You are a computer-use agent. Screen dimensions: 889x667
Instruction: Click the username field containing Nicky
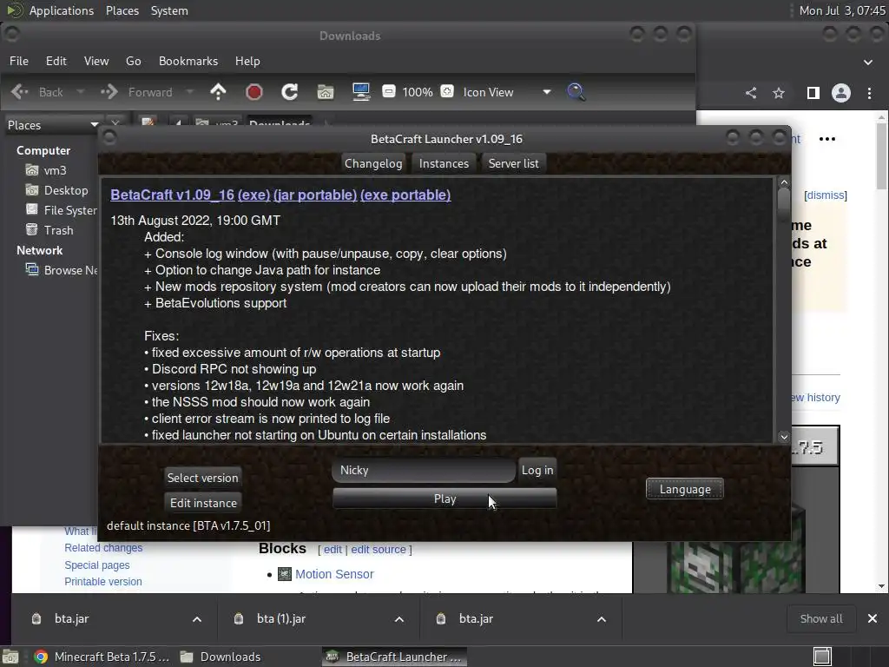tap(424, 470)
